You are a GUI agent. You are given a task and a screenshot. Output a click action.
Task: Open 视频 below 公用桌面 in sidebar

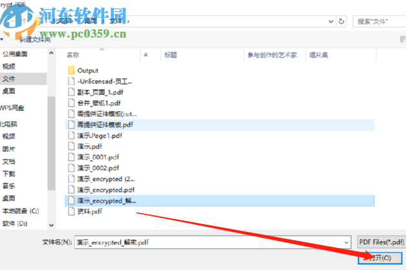coord(9,67)
